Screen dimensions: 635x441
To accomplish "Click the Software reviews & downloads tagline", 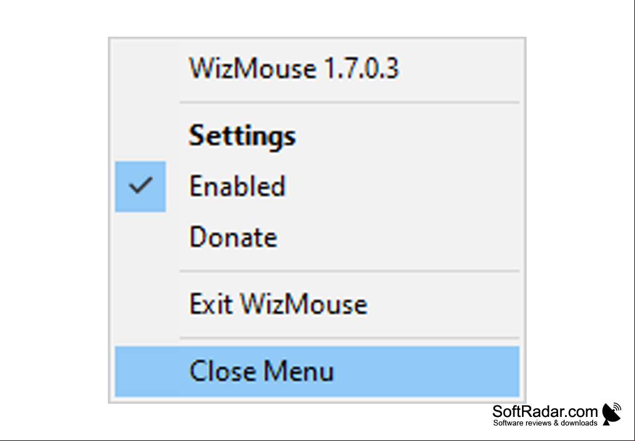I will click(545, 423).
